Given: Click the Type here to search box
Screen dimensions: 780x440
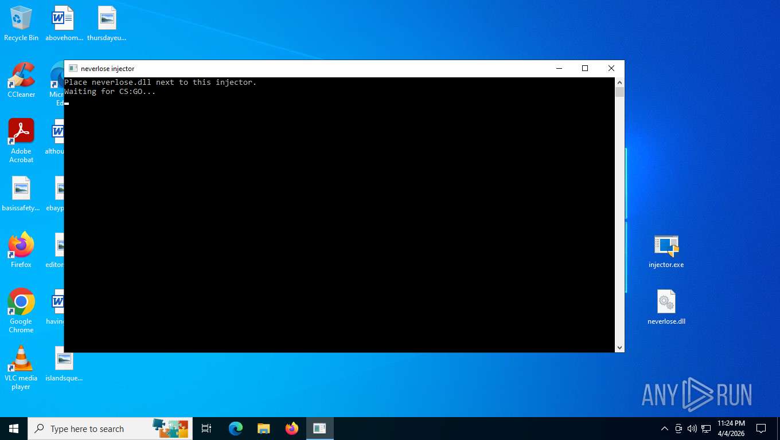Looking at the screenshot, I should 110,429.
